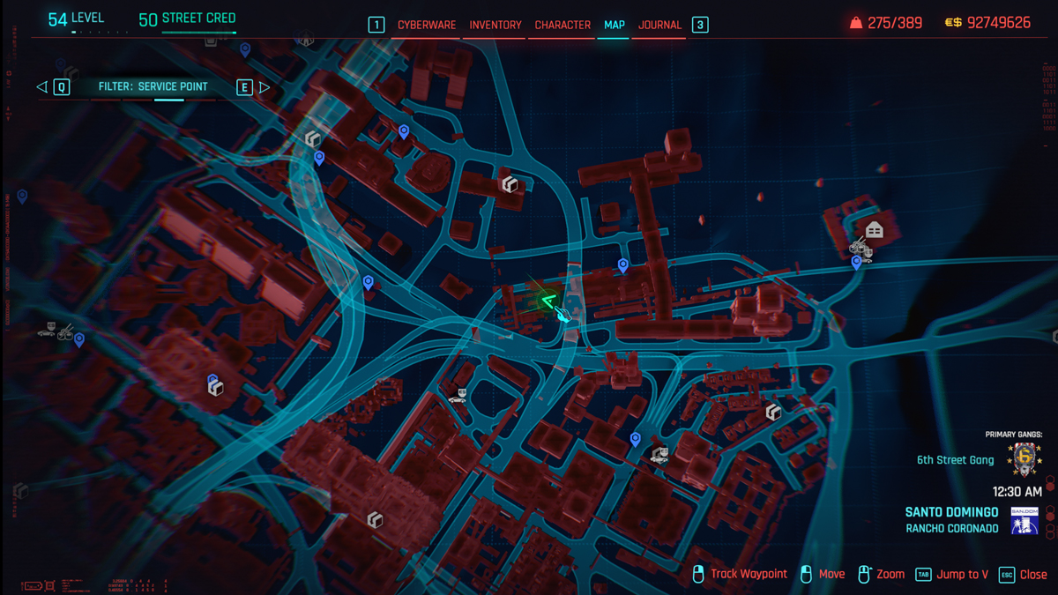The height and width of the screenshot is (595, 1058).
Task: Click the 6th Street Gang emblem
Action: click(x=1024, y=459)
